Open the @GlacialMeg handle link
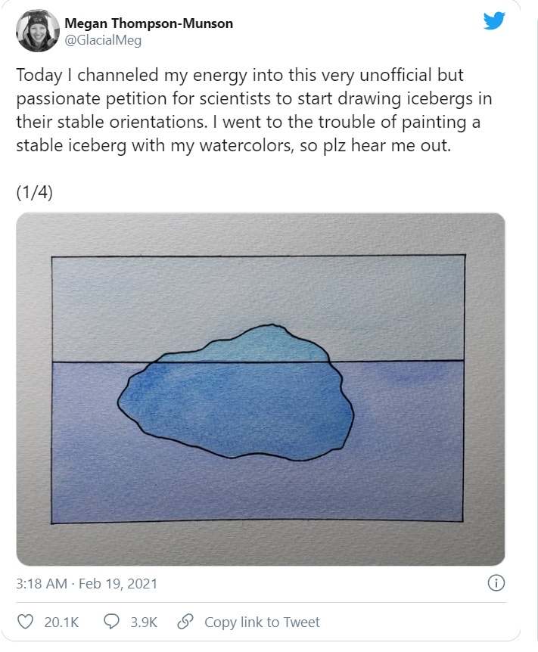 [x=103, y=41]
